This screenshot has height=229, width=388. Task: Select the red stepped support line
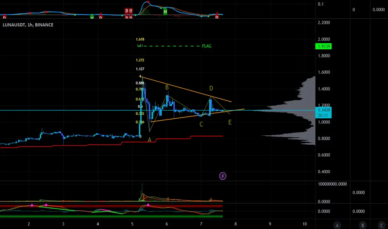coord(111,142)
